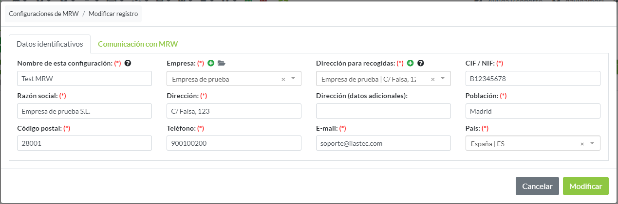Expand the Dirección para recogidas dropdown arrow
The width and height of the screenshot is (618, 204).
[x=443, y=79]
